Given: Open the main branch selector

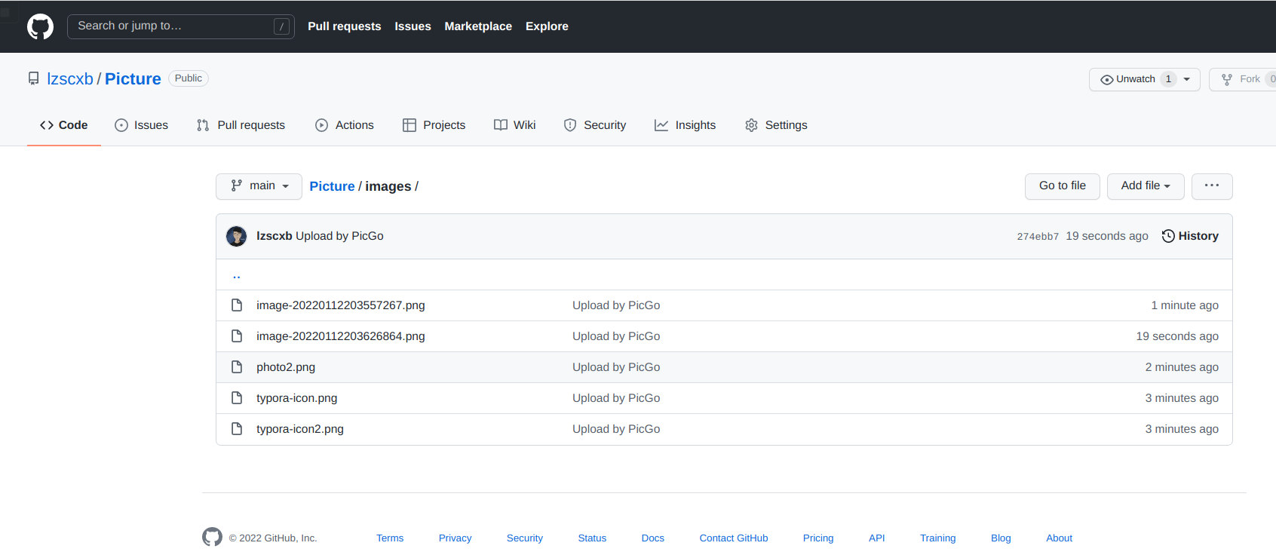Looking at the screenshot, I should coord(259,186).
